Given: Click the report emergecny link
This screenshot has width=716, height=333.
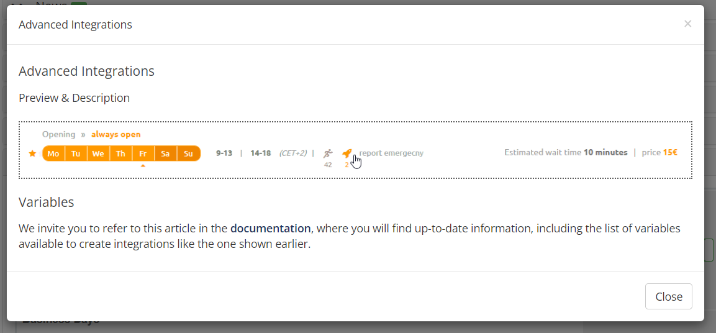Looking at the screenshot, I should (391, 153).
